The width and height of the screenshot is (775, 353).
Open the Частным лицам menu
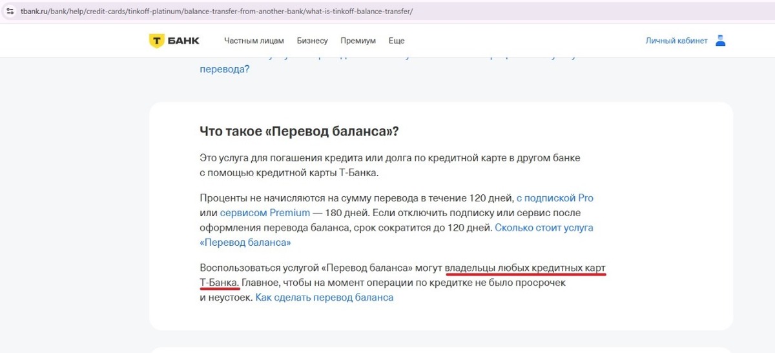click(254, 41)
